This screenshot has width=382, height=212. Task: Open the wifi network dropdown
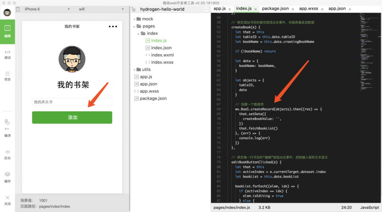pos(101,9)
